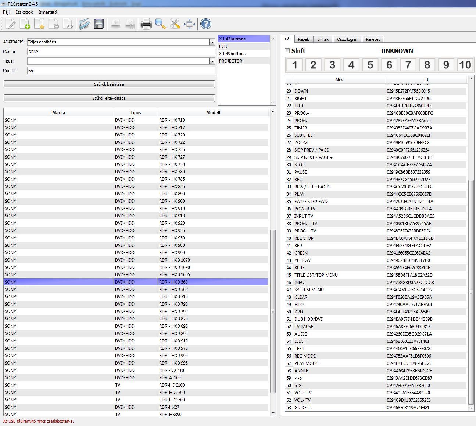
Task: Select the POWER TV key row
Action: pos(376,209)
